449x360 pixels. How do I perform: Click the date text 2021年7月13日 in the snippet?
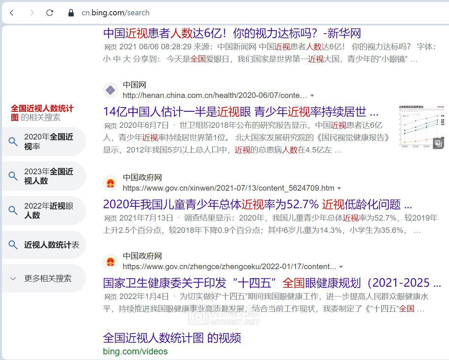point(146,218)
